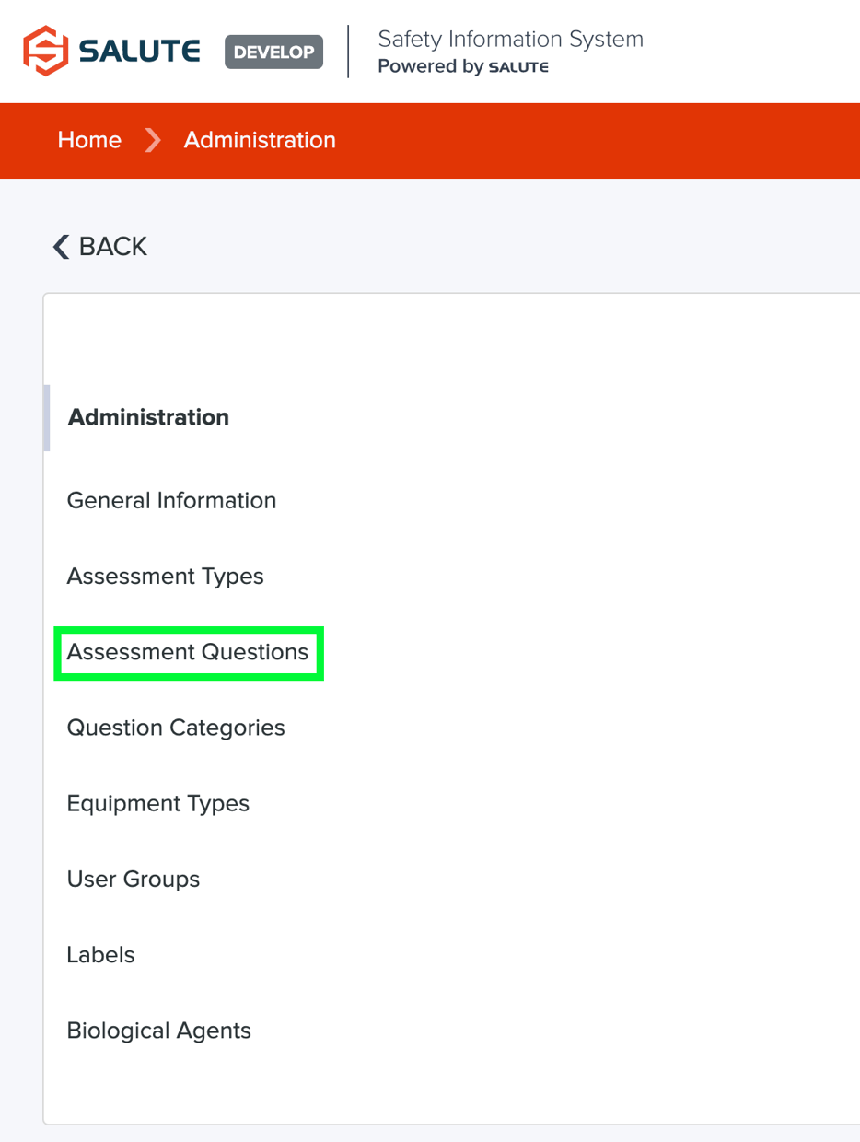Click the Powered by SALUTE text
860x1142 pixels.
point(463,67)
